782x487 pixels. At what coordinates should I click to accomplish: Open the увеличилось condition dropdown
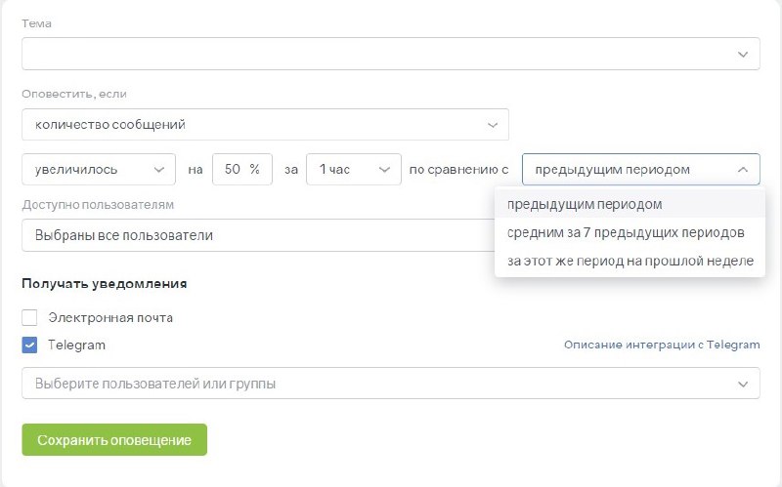click(99, 169)
